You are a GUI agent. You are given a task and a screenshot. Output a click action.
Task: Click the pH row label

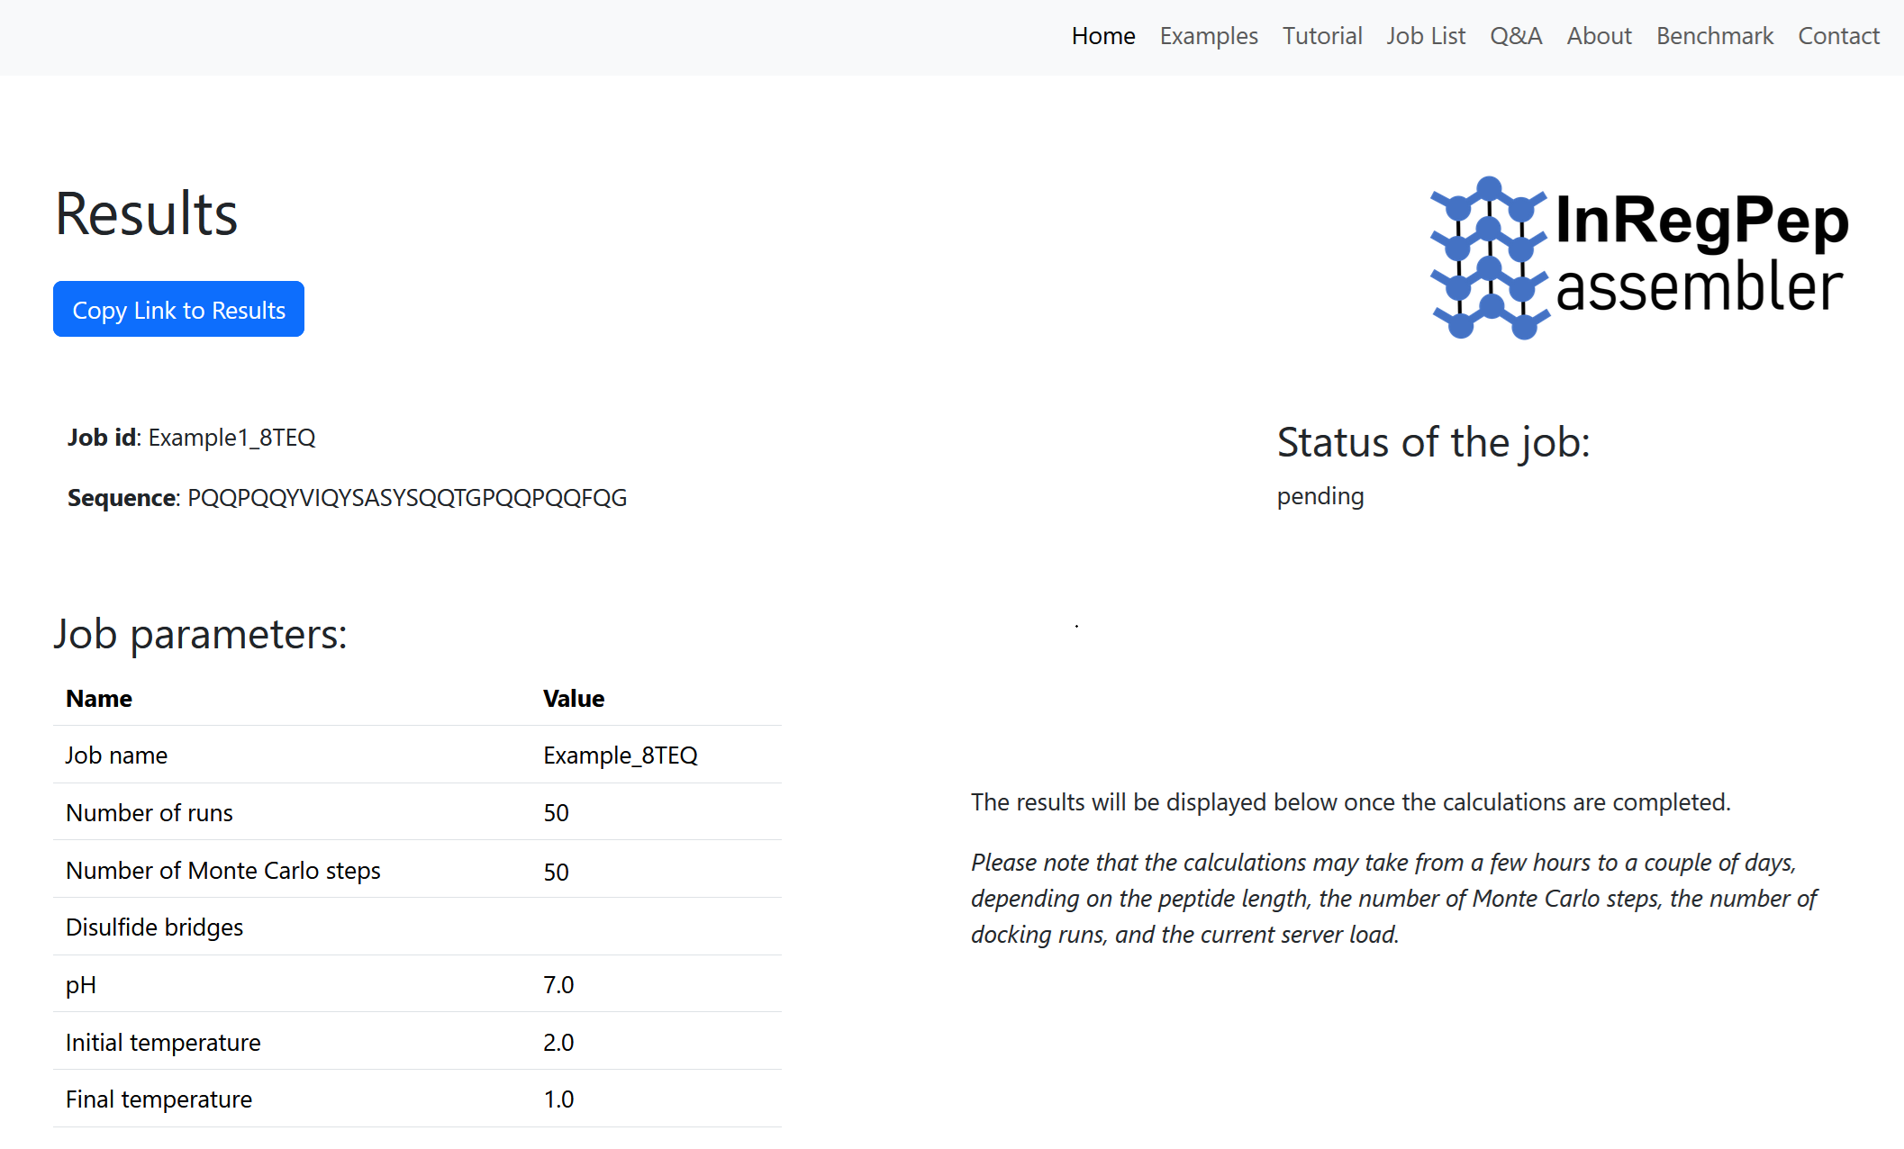click(x=81, y=985)
